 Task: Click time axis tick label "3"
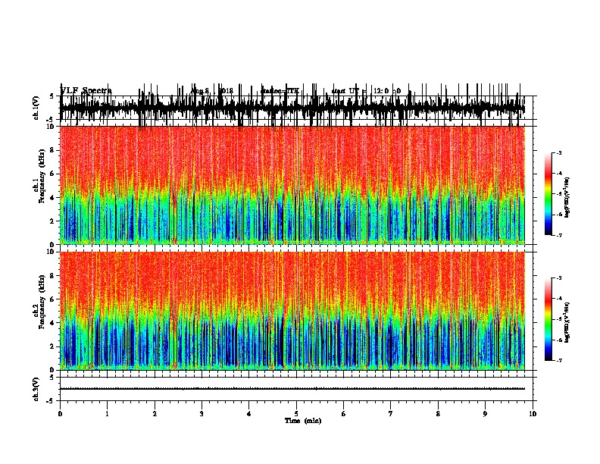coord(202,414)
